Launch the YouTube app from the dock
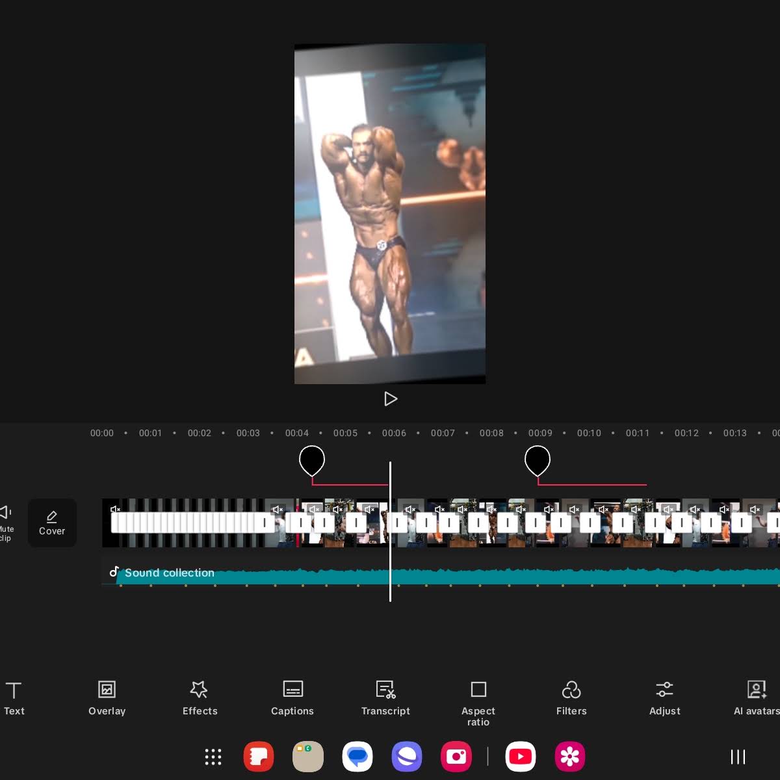The height and width of the screenshot is (780, 780). pos(520,757)
